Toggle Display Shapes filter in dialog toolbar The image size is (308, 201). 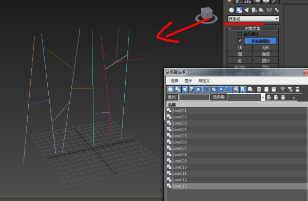178,90
